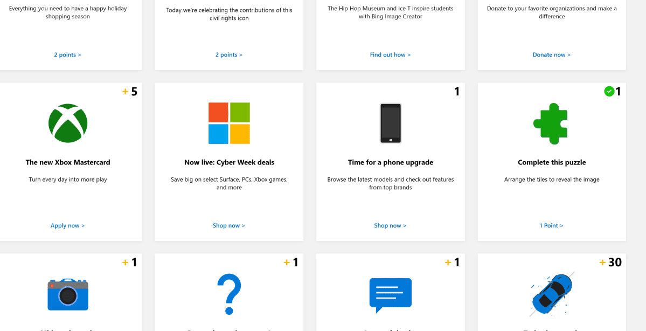This screenshot has height=331, width=646.
Task: Click 2 points on civil rights card
Action: point(228,54)
